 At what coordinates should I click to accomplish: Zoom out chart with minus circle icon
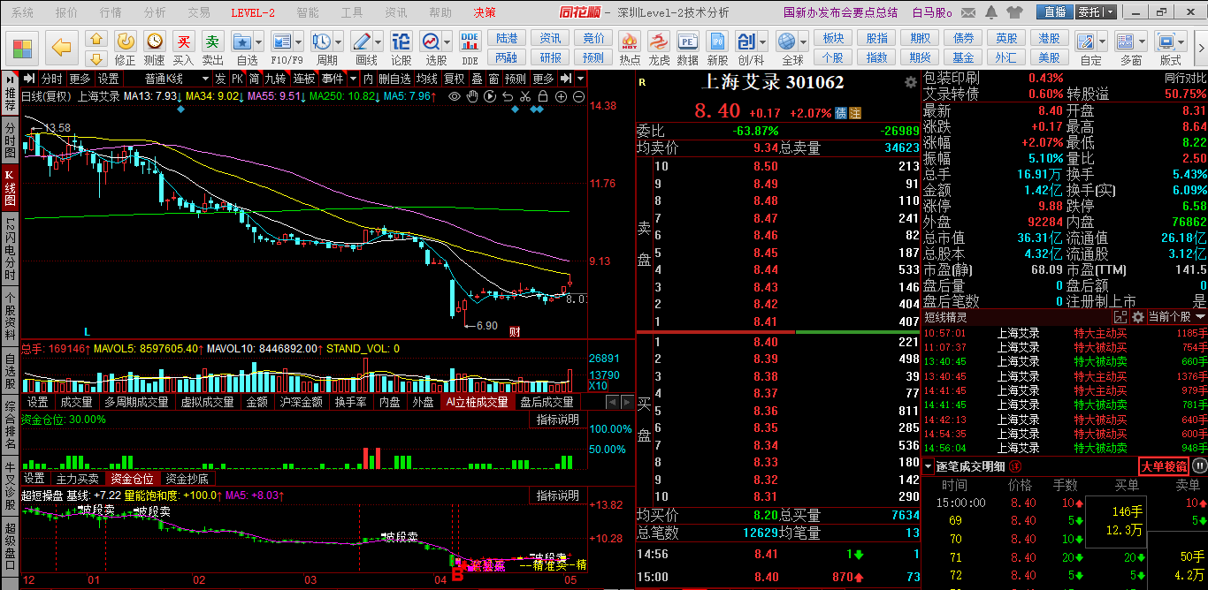(578, 96)
